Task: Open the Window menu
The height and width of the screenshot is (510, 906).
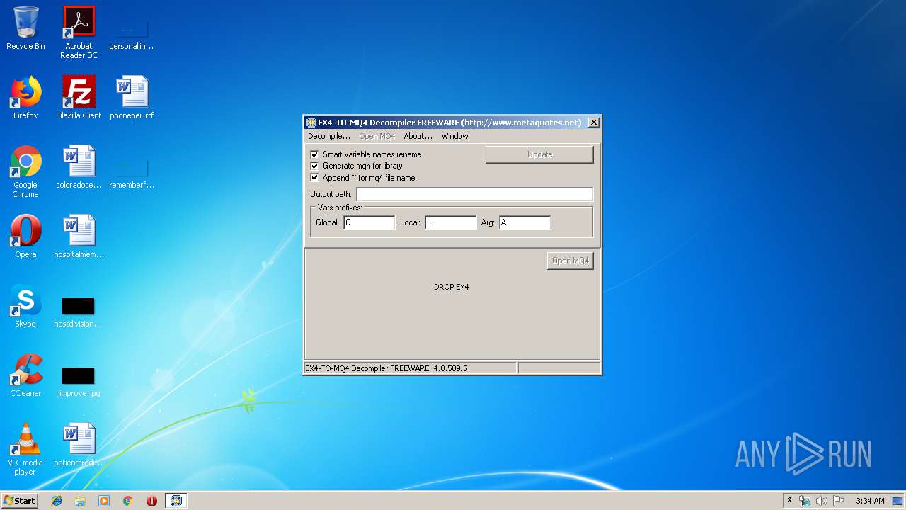Action: (454, 136)
